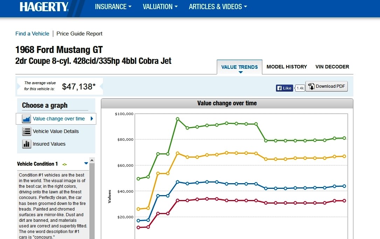Screen dimensions: 380x239
Task: Open the Insured Values graph
Action: point(49,144)
